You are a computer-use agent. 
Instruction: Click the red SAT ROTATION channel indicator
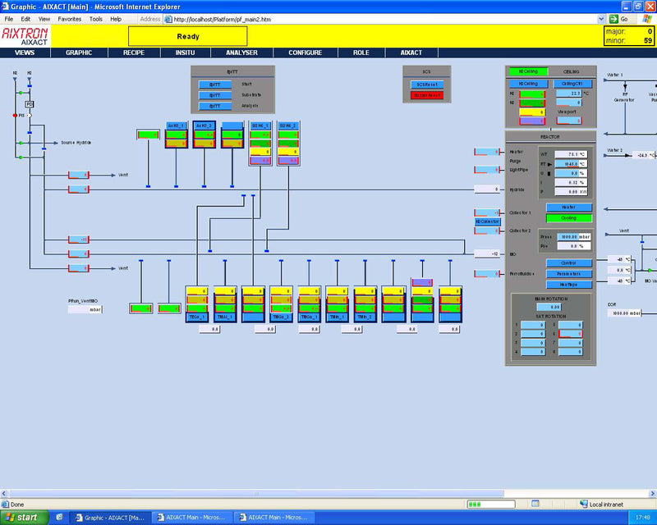tap(570, 333)
